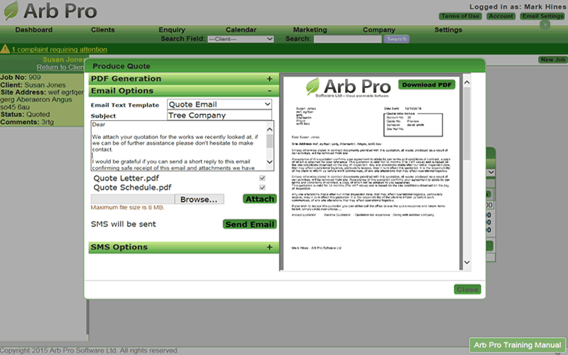Click the 'Job No: 909' text

[x=21, y=77]
